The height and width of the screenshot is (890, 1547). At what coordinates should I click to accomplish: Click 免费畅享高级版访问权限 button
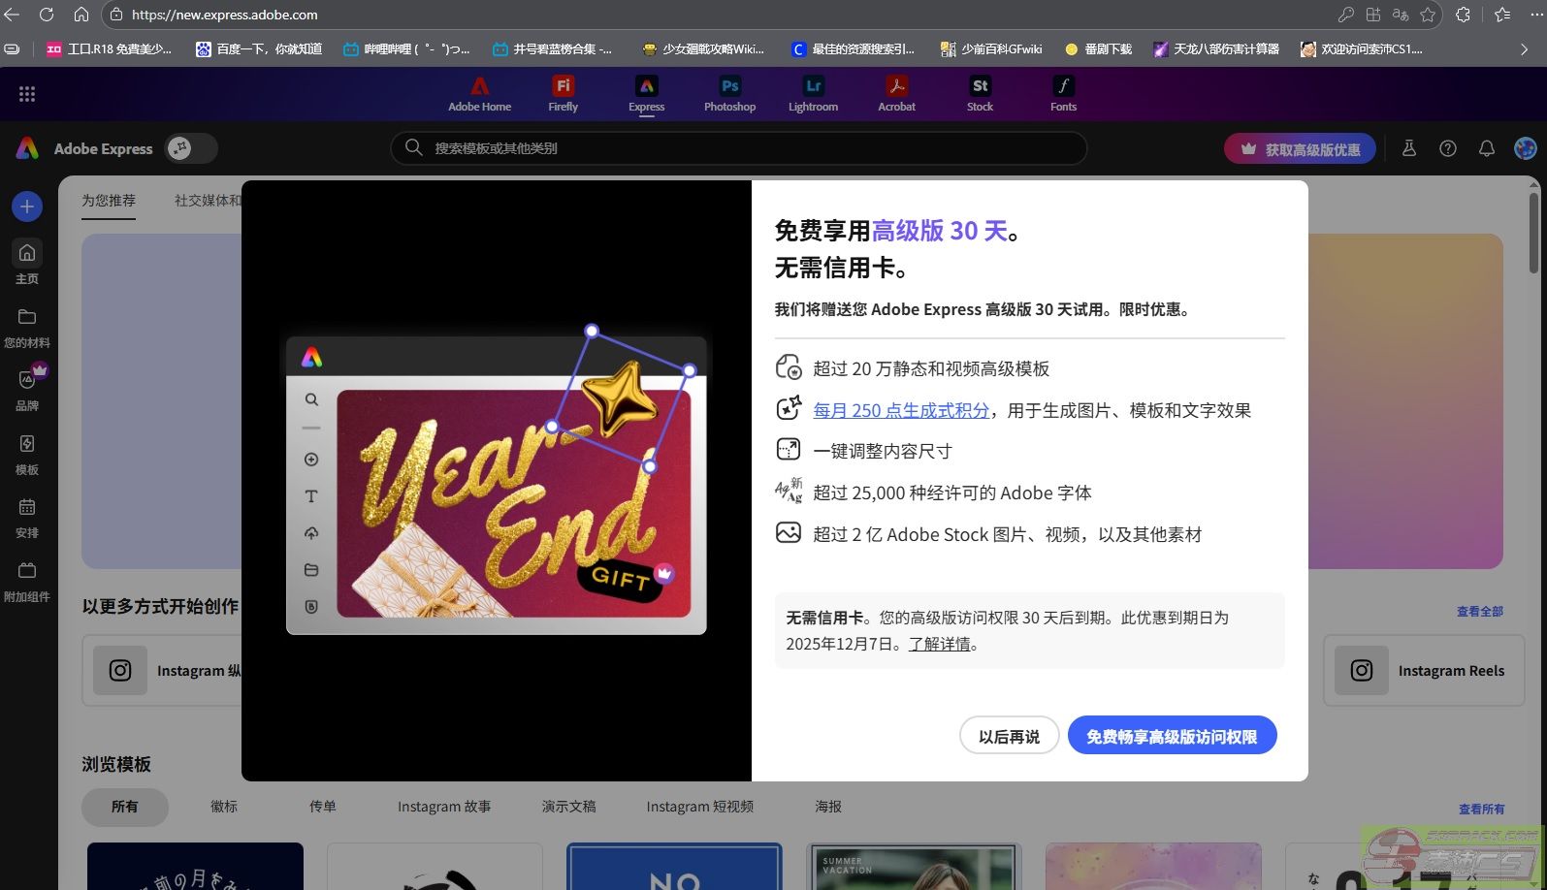click(x=1172, y=736)
